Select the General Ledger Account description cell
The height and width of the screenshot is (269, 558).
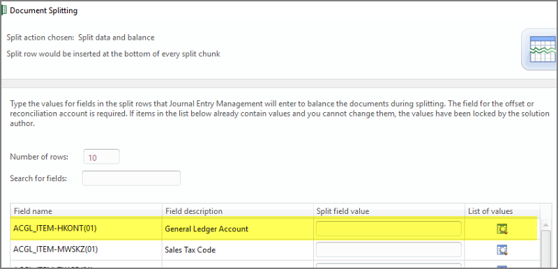[x=238, y=229]
